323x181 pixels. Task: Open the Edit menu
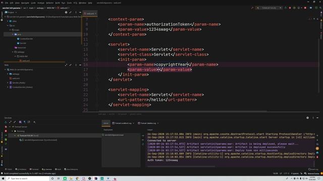click(x=12, y=3)
